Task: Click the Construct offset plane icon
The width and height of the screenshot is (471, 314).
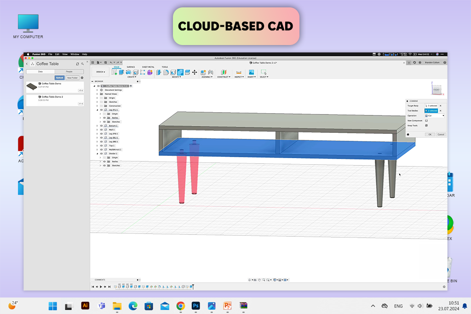Action: 224,72
